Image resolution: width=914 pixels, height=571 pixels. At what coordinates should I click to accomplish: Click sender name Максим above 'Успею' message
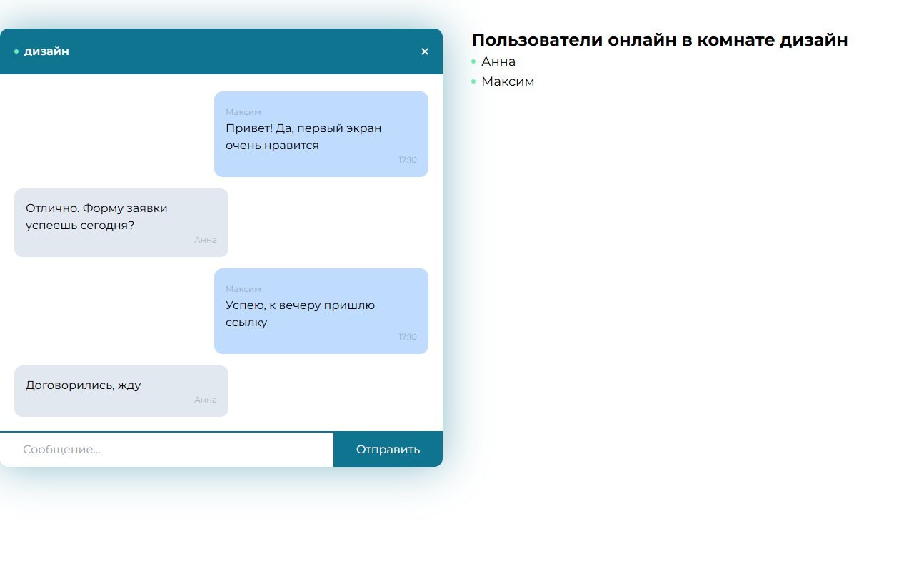(x=243, y=289)
